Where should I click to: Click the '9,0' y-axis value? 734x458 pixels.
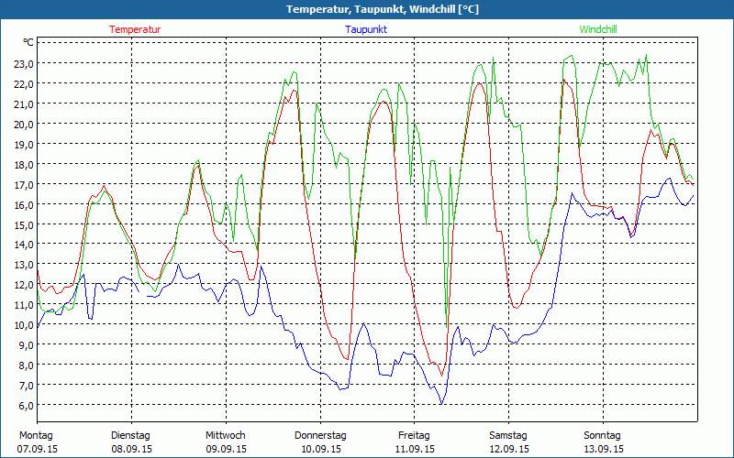(x=26, y=345)
